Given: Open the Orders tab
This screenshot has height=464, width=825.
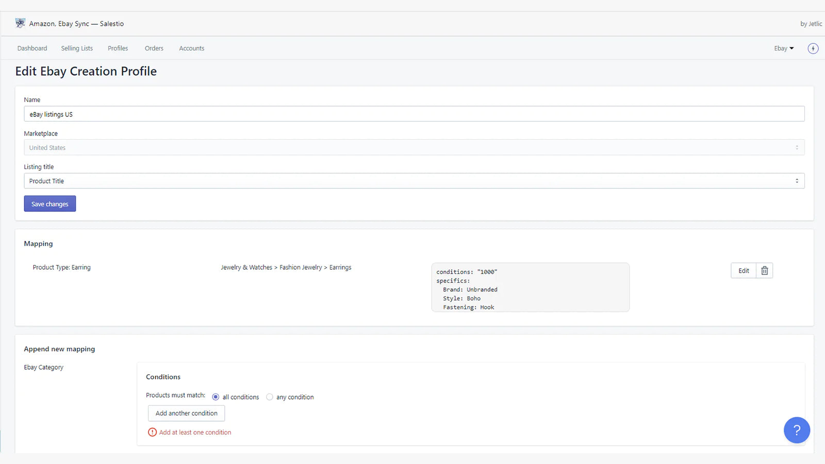Looking at the screenshot, I should coord(154,48).
